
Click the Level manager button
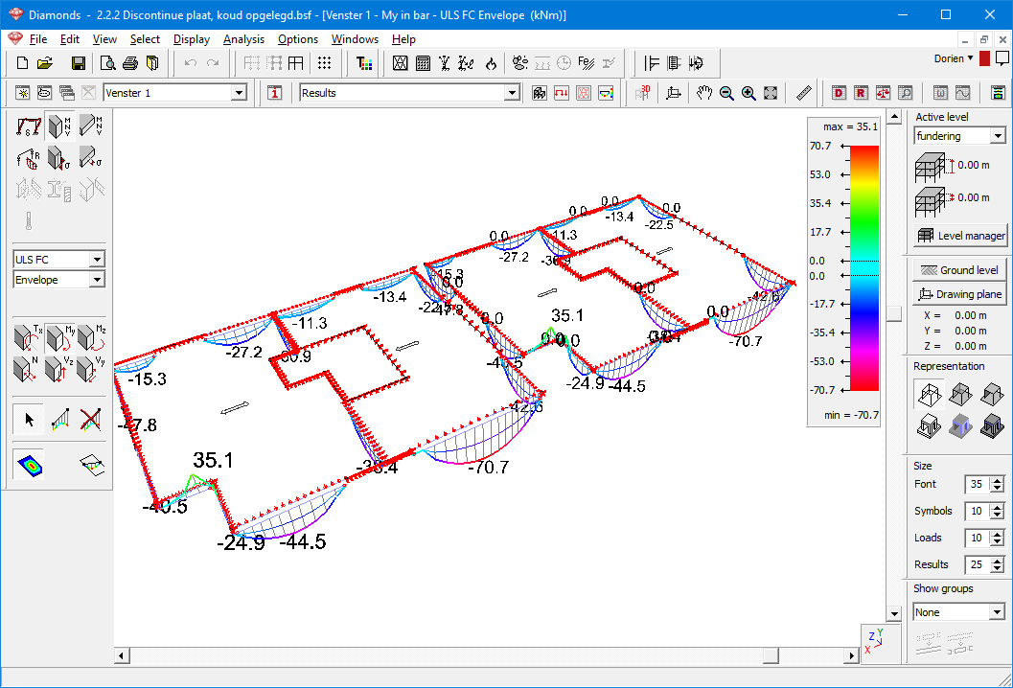(960, 236)
